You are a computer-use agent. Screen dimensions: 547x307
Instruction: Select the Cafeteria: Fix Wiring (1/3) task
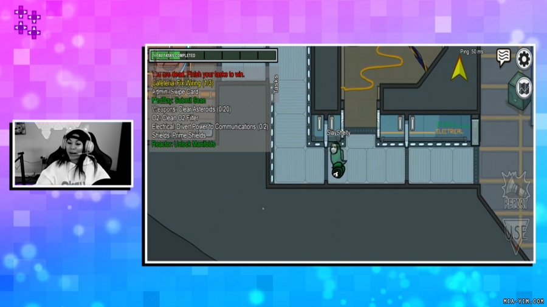pos(182,83)
